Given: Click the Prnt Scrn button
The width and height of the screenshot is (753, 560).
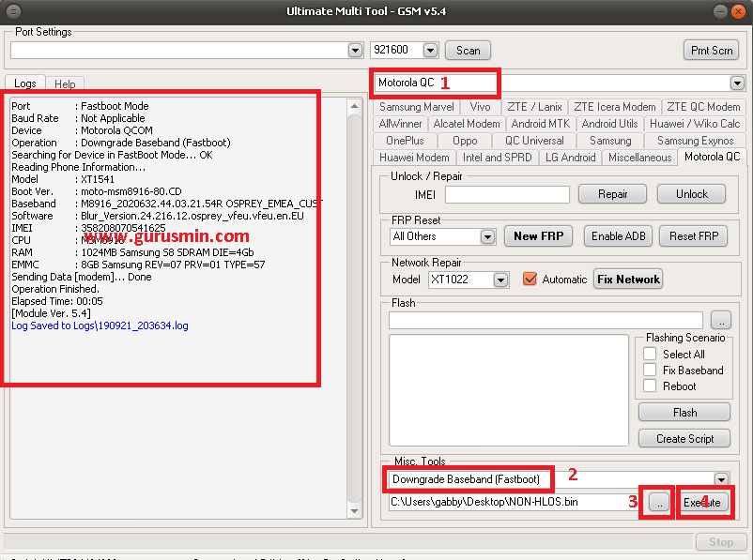Looking at the screenshot, I should (x=712, y=51).
